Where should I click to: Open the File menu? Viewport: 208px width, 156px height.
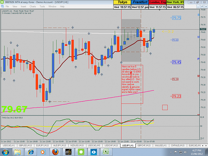tap(7, 6)
